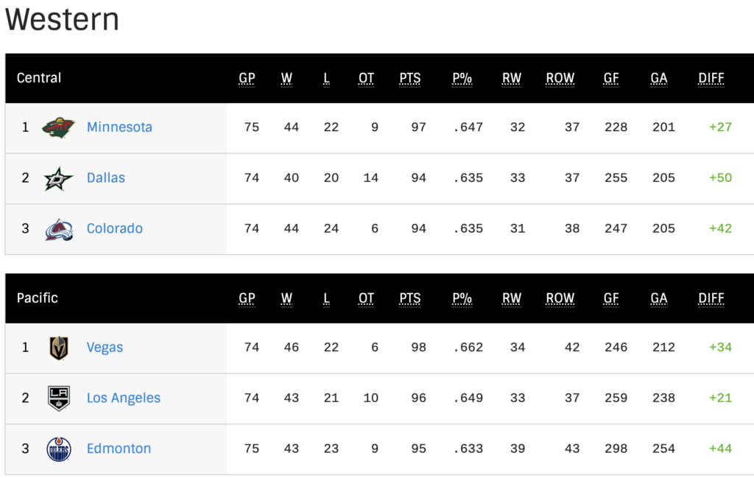Open the Edmonton team link
This screenshot has height=478, width=754.
point(119,449)
